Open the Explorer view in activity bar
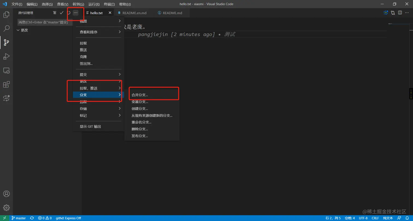Image resolution: width=413 pixels, height=221 pixels. point(6,15)
